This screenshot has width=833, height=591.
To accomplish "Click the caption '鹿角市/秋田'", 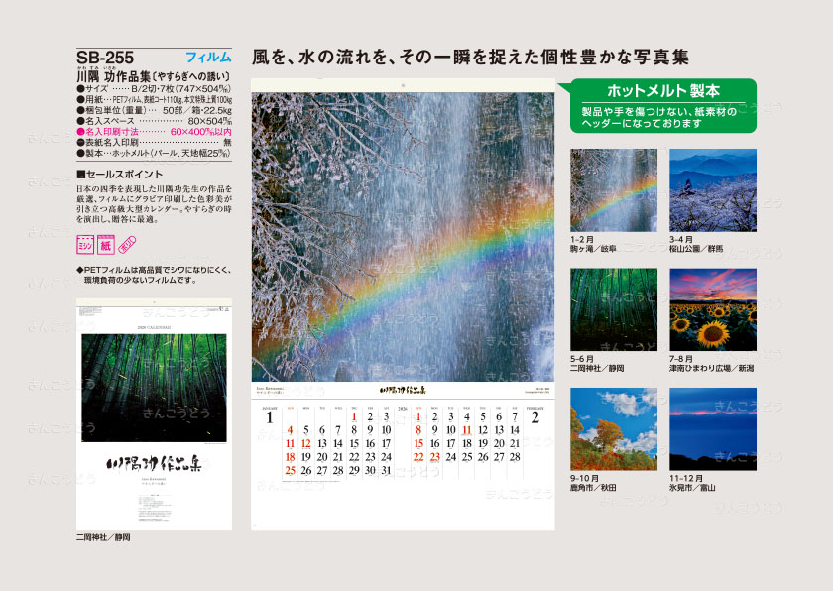I will [x=593, y=488].
